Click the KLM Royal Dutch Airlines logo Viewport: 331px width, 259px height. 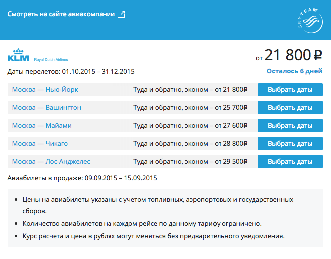pos(38,55)
